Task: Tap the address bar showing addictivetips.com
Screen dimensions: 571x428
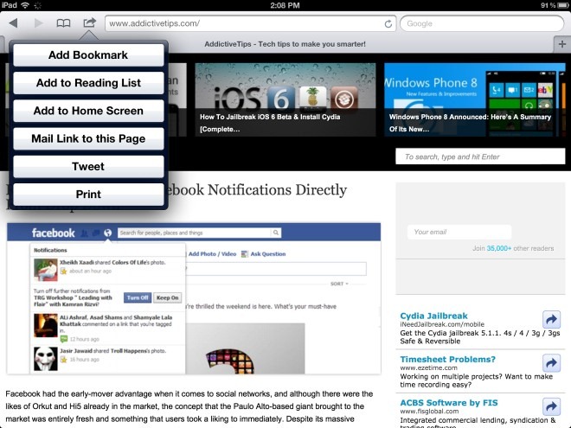Action: [x=250, y=23]
